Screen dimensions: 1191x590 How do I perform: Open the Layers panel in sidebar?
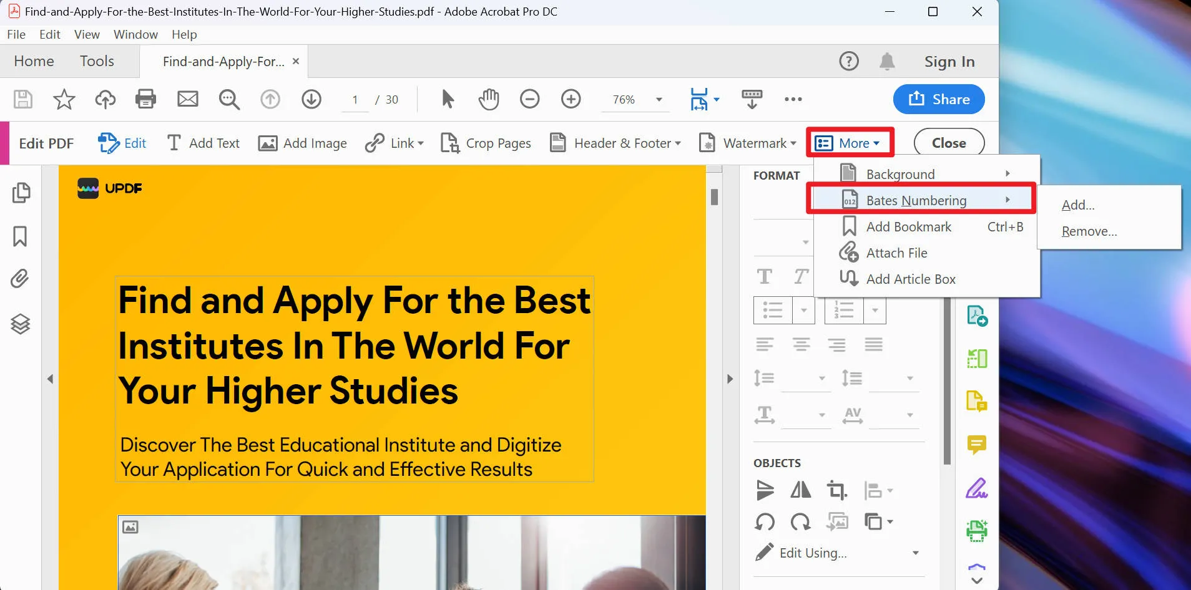(x=20, y=324)
